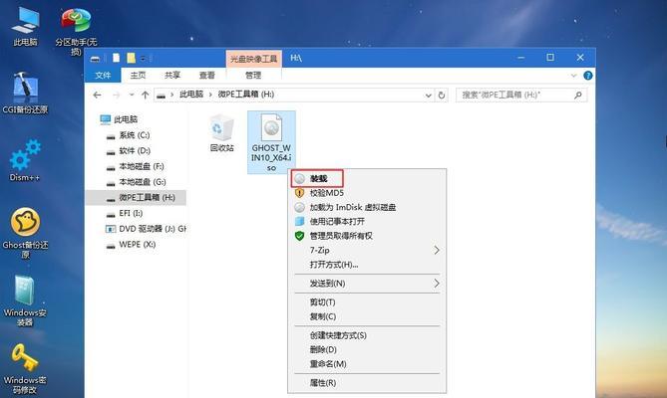667x398 pixels.
Task: Select the 回收站 recycle bin icon
Action: pos(221,132)
